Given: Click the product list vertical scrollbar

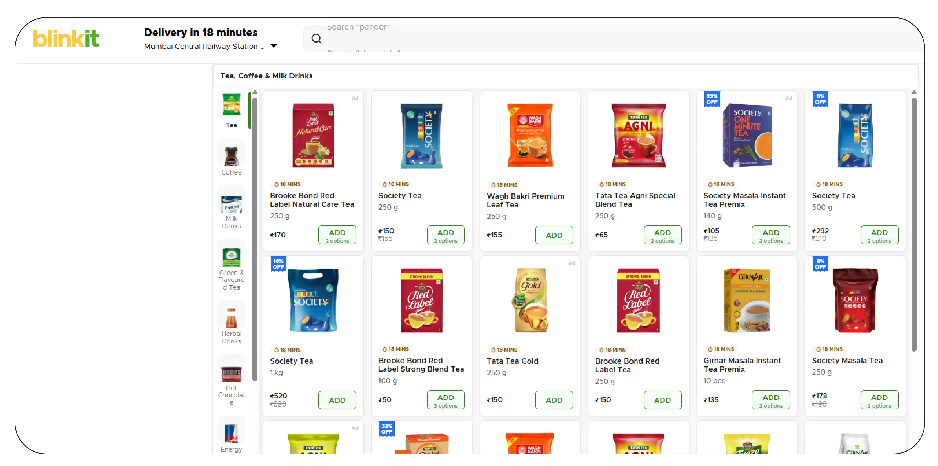Looking at the screenshot, I should click(x=913, y=224).
